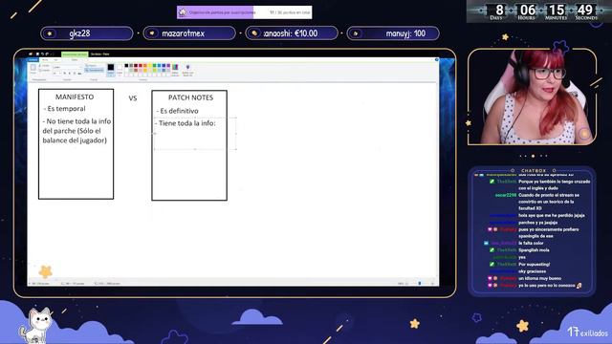The width and height of the screenshot is (612, 344).
Task: Select the Color 2 white box
Action: click(x=120, y=70)
